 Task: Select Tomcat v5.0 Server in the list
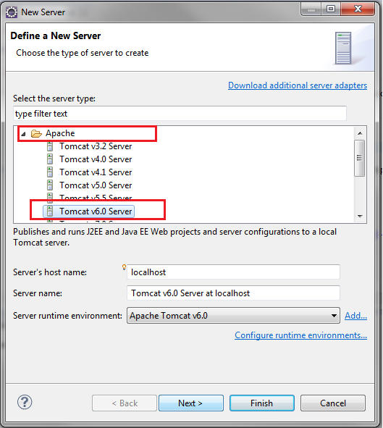click(96, 185)
